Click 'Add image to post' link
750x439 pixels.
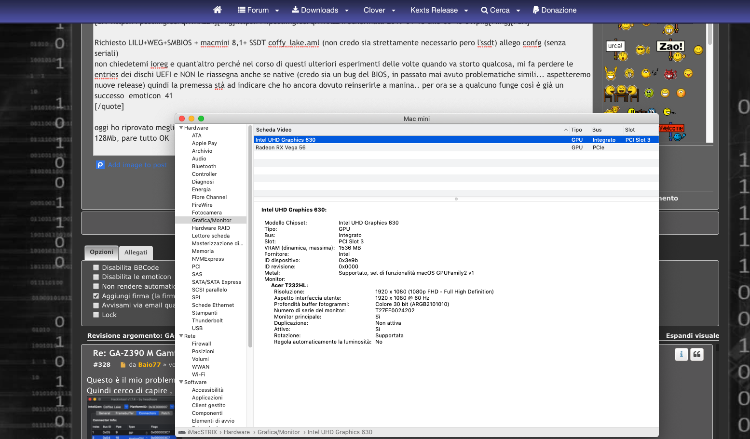(137, 165)
